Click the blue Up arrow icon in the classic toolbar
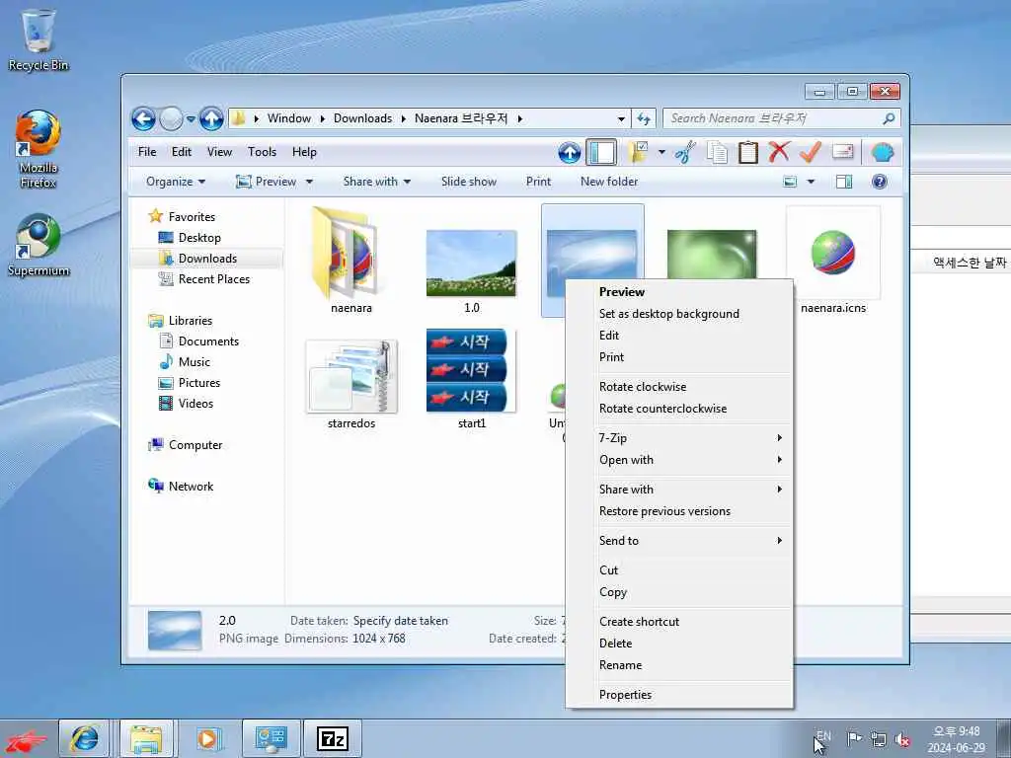This screenshot has height=758, width=1011. (570, 153)
